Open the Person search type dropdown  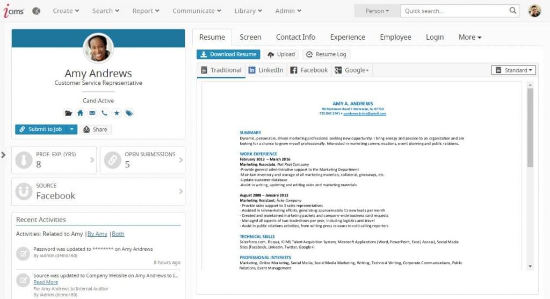coord(377,11)
